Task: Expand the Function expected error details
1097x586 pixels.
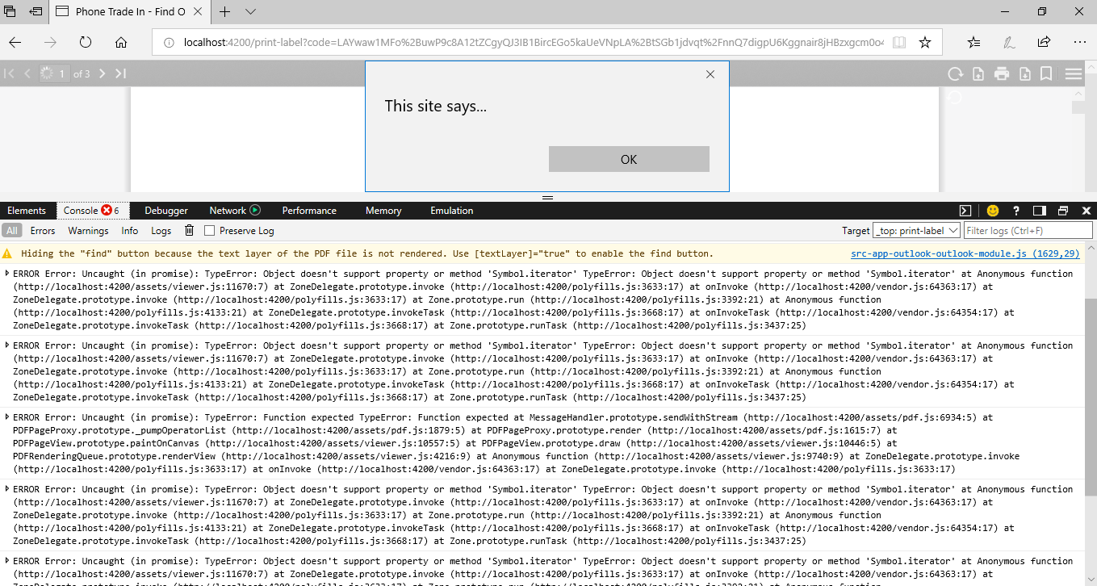Action: click(6, 417)
